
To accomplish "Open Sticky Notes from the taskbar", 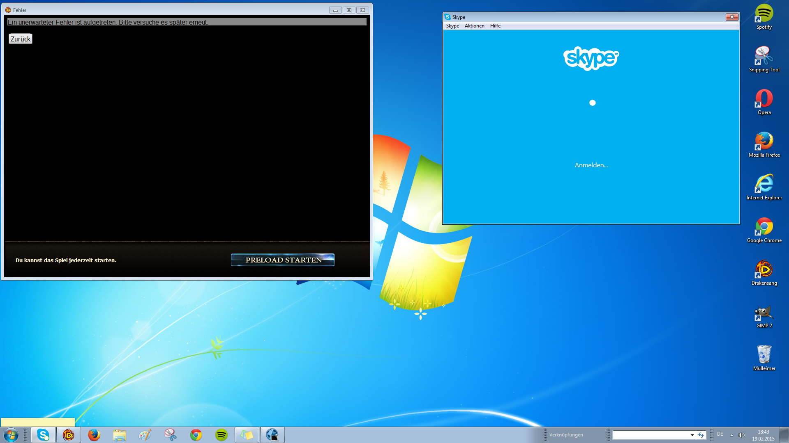I will [x=247, y=435].
